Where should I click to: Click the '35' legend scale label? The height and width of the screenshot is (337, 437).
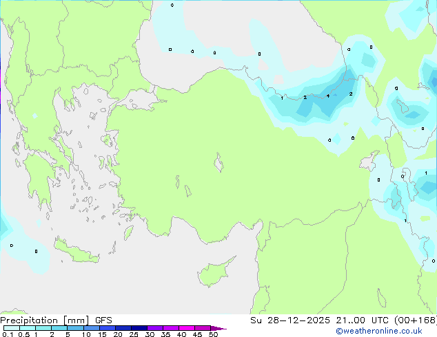coord(165,334)
